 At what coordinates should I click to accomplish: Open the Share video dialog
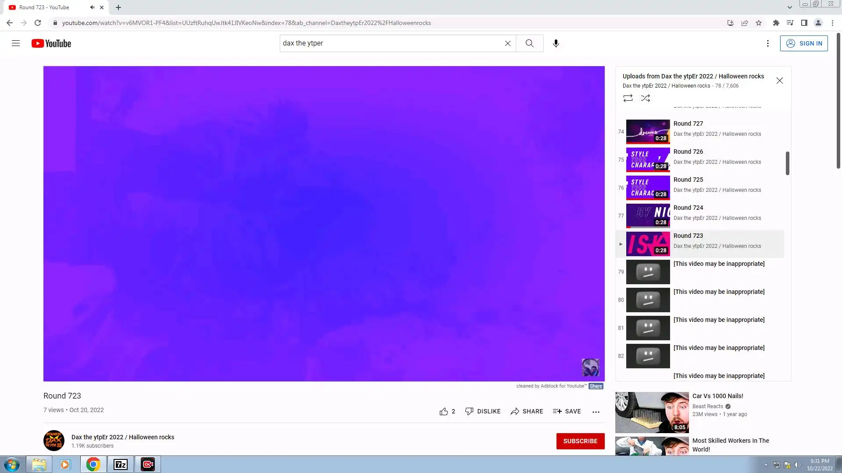tap(526, 411)
